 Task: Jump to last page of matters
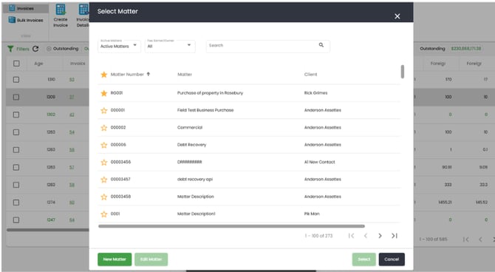coord(395,236)
